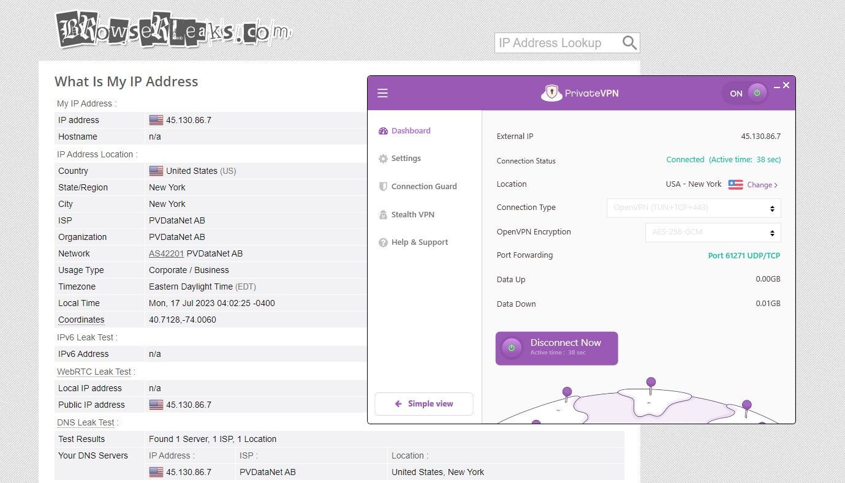
Task: Minimize the PrivateVPN window
Action: click(777, 87)
